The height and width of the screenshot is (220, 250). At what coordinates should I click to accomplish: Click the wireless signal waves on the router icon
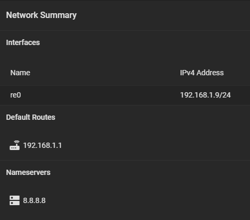(x=17, y=142)
